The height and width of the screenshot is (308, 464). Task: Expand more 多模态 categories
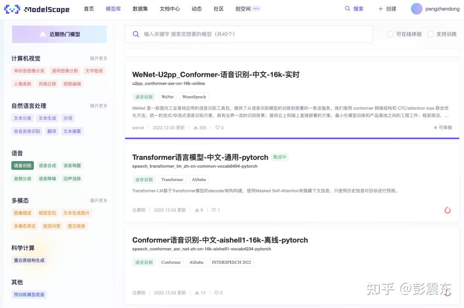tap(98, 201)
